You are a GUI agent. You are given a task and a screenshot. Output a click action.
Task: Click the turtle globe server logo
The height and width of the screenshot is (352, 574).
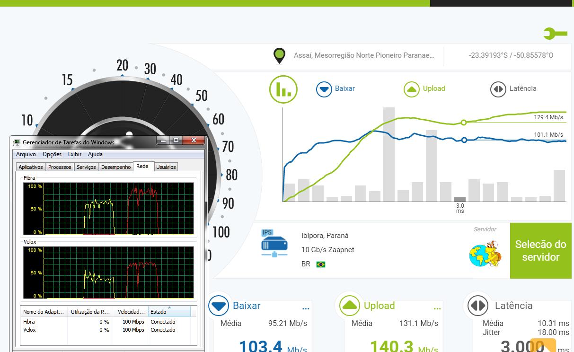tap(486, 254)
